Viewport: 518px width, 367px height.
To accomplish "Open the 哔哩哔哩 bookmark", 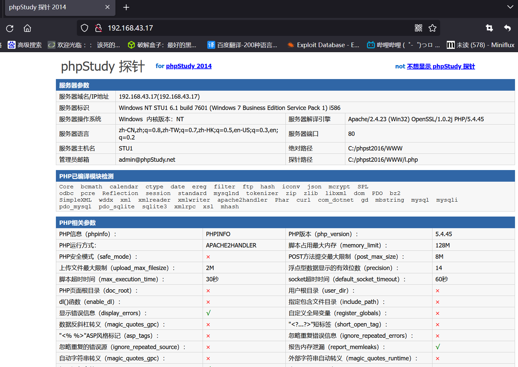I will [403, 45].
